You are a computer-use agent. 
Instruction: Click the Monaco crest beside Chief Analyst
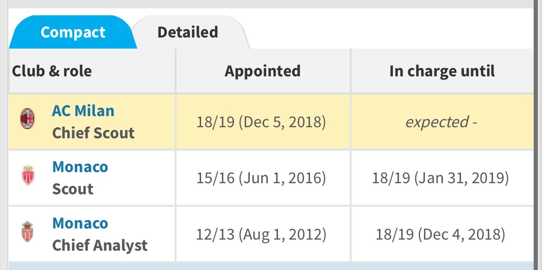coord(28,231)
